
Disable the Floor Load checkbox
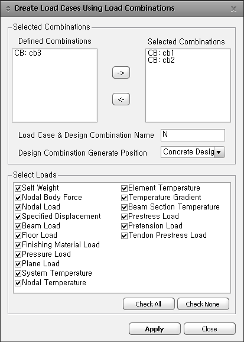click(x=18, y=235)
